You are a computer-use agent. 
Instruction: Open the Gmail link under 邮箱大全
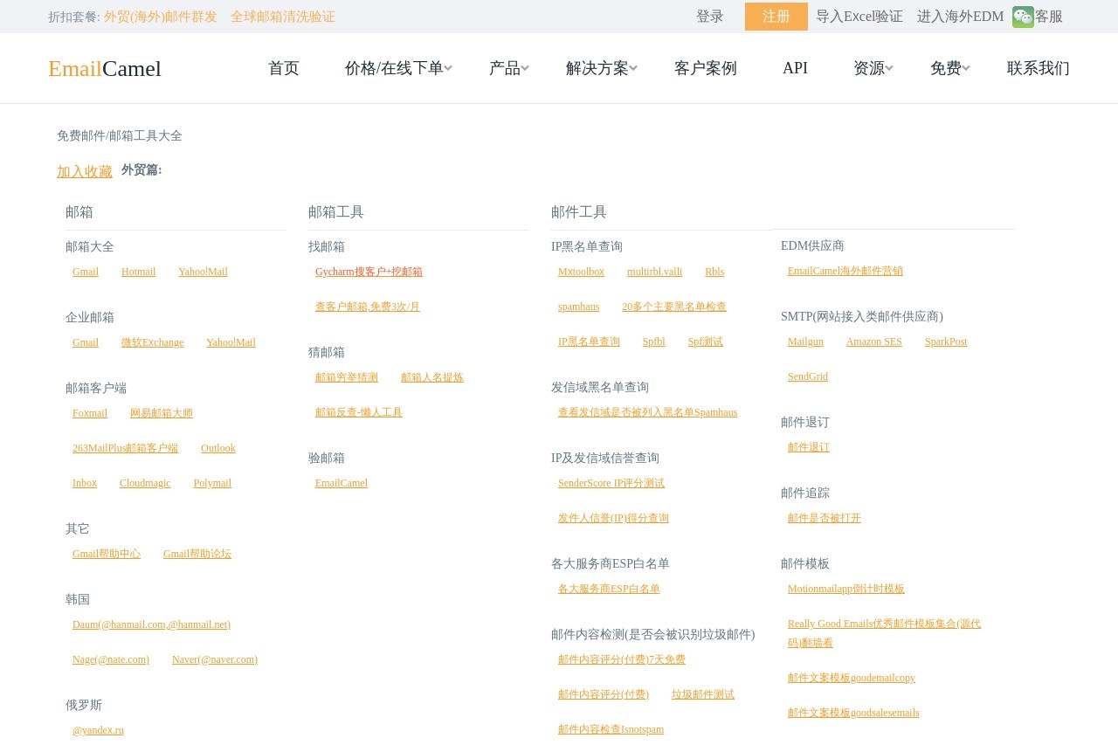click(x=86, y=272)
